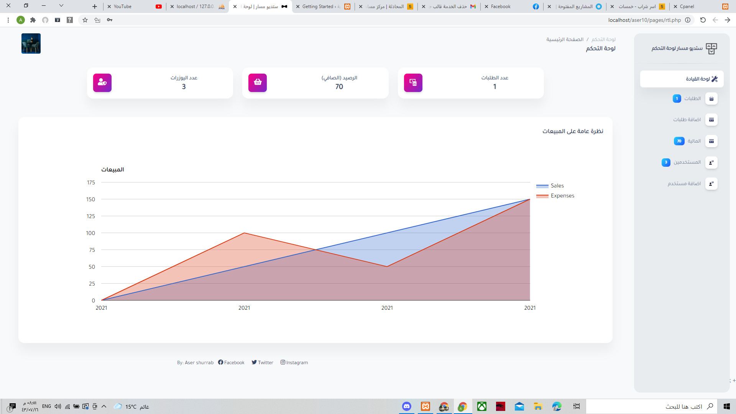
Task: Click the لوحة القيادة dashboard icon
Action: pos(715,79)
